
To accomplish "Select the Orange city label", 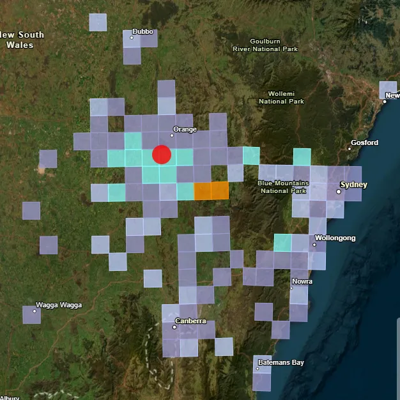I will [185, 129].
